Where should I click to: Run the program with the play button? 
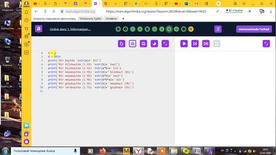coord(184,43)
